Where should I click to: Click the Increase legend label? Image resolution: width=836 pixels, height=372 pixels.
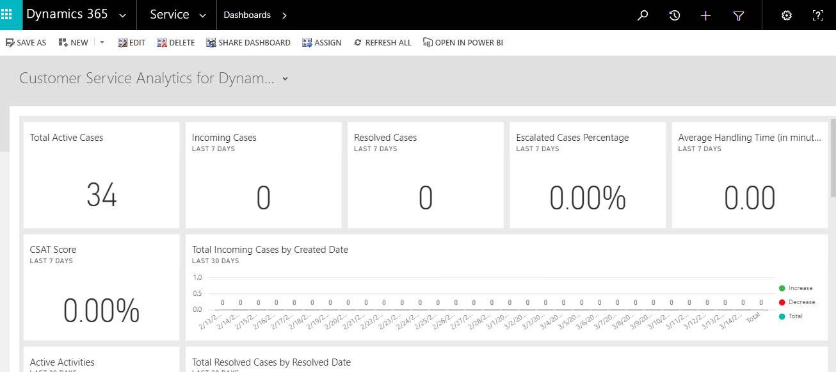click(x=800, y=288)
